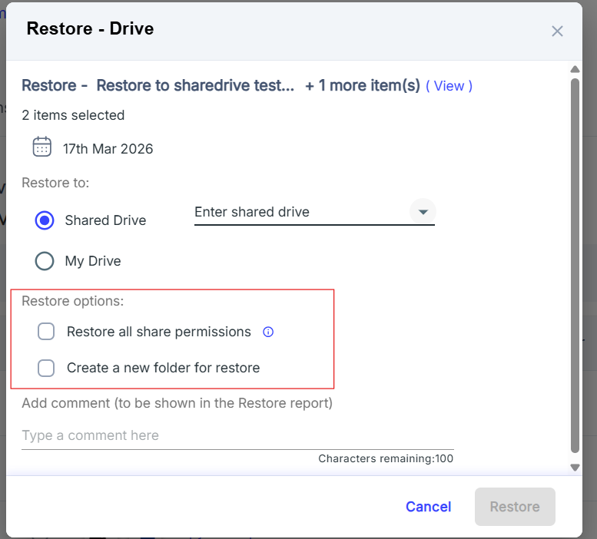The height and width of the screenshot is (539, 597).
Task: Click the Restore button
Action: (515, 507)
